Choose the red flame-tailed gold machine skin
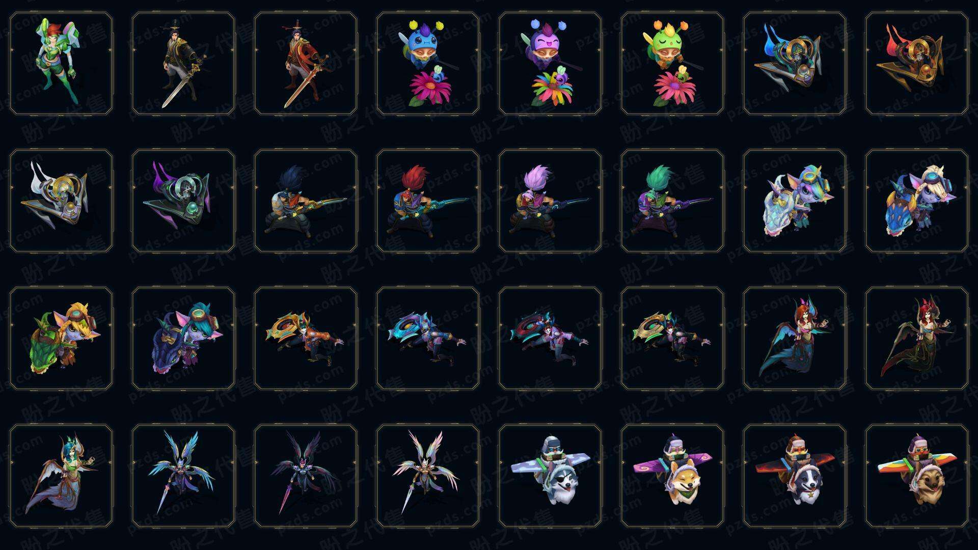The image size is (978, 550). click(917, 63)
